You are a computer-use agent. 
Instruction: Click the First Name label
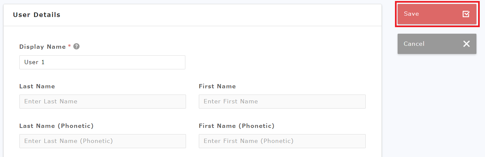pos(217,86)
